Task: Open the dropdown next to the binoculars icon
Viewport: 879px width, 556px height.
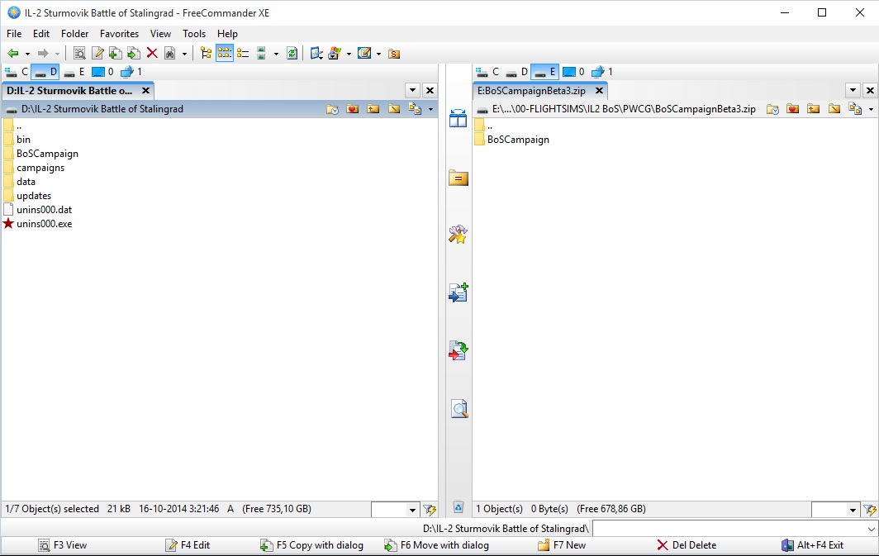Action: 184,54
